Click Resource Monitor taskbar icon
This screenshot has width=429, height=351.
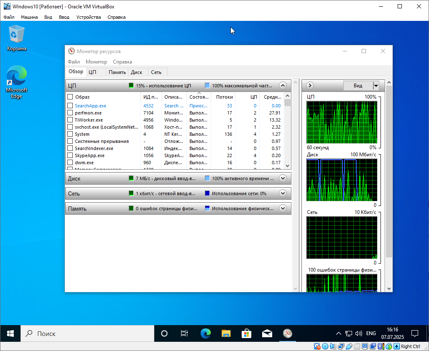click(288, 333)
